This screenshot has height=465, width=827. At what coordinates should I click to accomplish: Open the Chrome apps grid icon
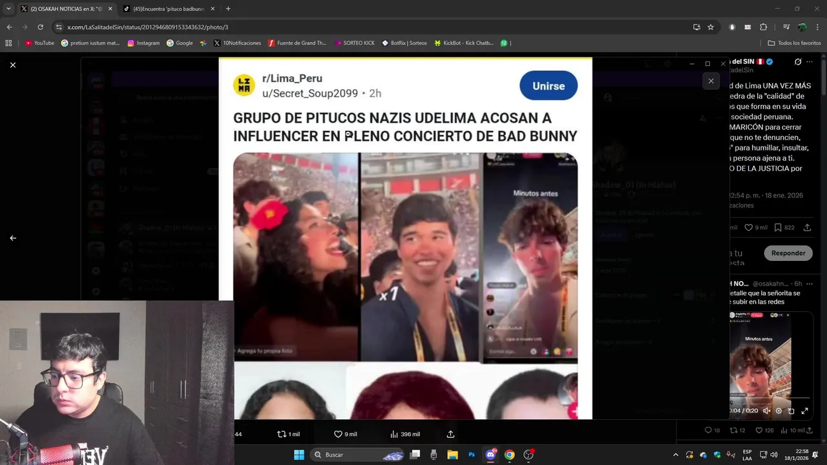click(x=8, y=43)
